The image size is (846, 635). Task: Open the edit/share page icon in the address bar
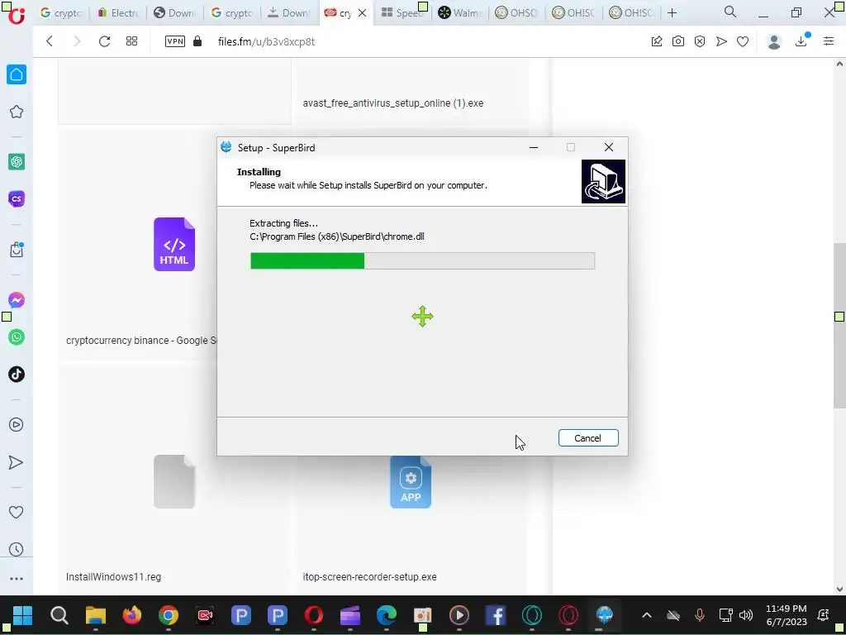click(x=657, y=41)
